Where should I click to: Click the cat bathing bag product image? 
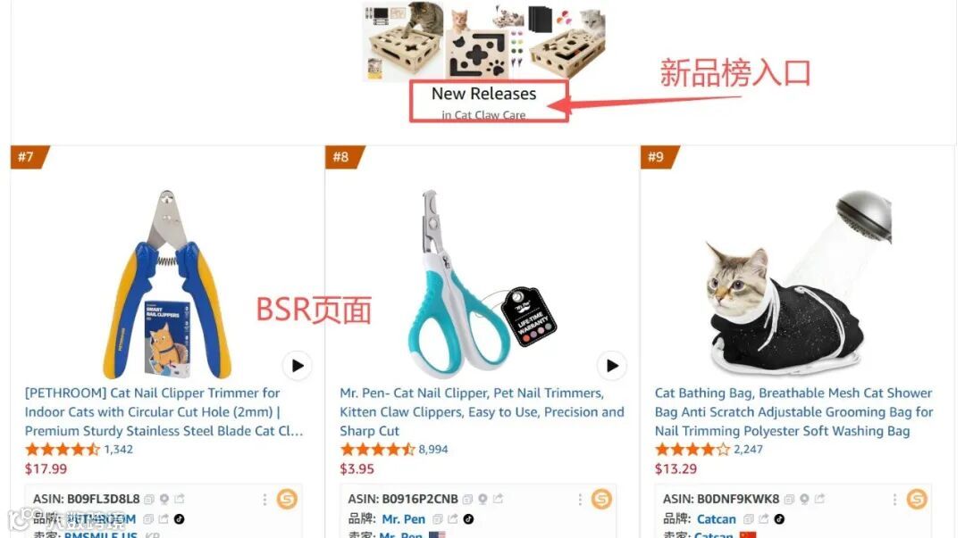click(798, 283)
